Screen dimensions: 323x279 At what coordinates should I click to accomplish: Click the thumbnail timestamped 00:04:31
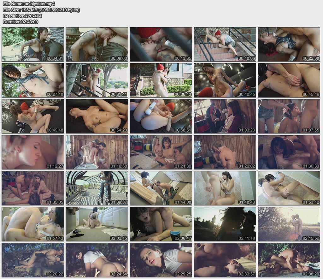click(x=33, y=44)
